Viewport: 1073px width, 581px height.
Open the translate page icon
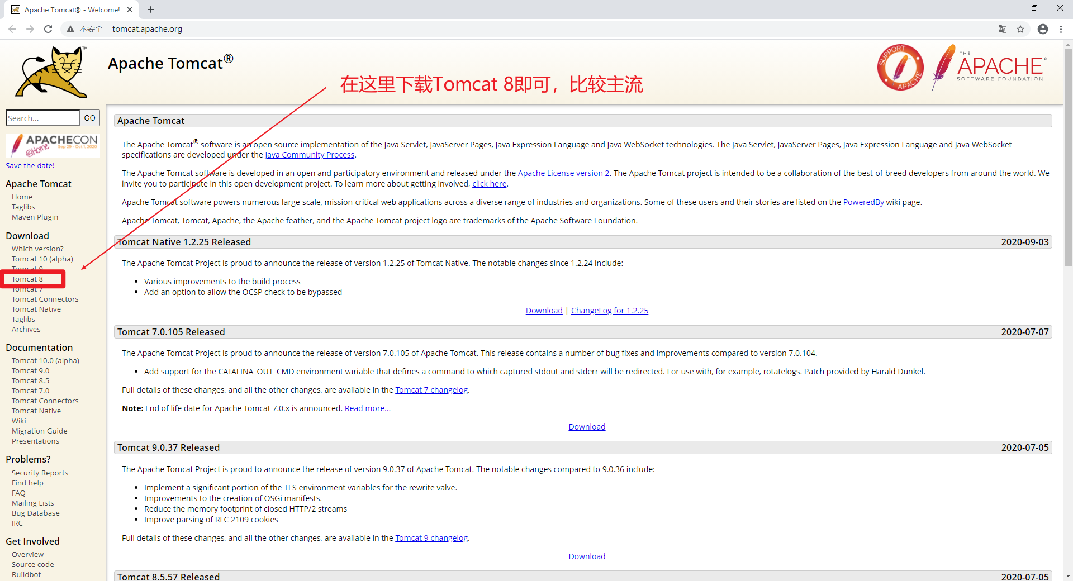(1003, 29)
